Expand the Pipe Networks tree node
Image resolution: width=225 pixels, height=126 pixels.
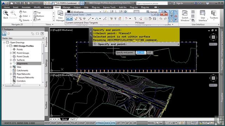click(11, 74)
